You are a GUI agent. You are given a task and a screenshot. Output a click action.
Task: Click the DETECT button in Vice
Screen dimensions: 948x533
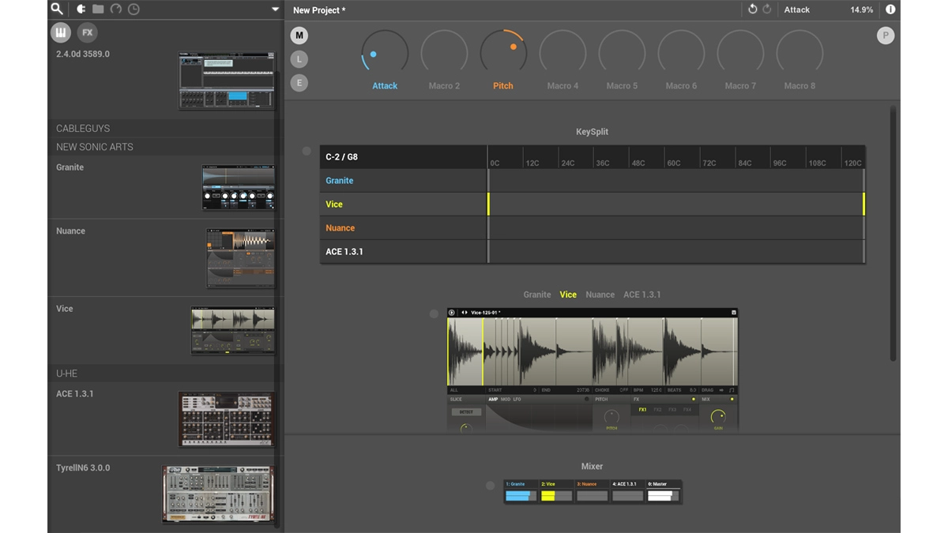tap(466, 412)
